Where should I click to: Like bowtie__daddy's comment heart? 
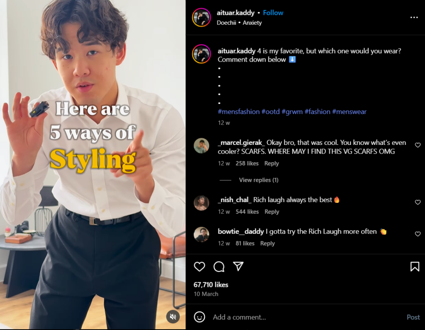point(418,234)
